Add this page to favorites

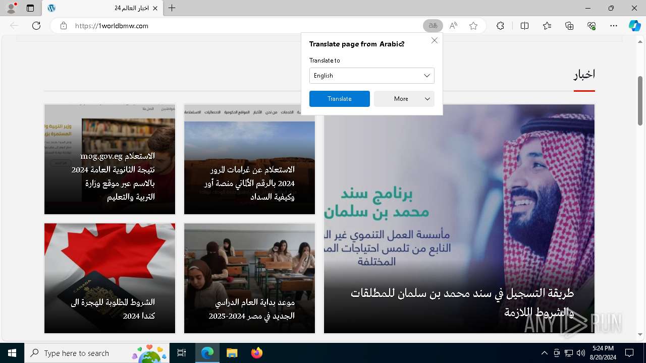pyautogui.click(x=473, y=26)
